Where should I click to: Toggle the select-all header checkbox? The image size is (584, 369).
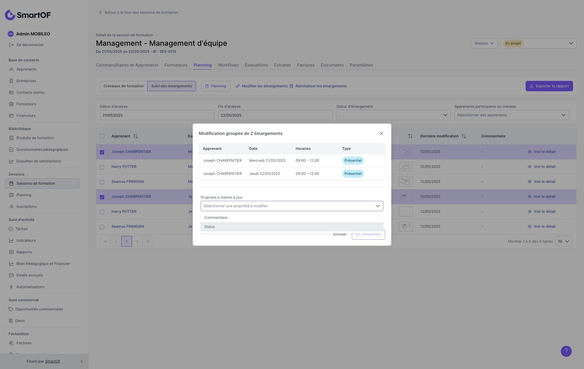102,136
